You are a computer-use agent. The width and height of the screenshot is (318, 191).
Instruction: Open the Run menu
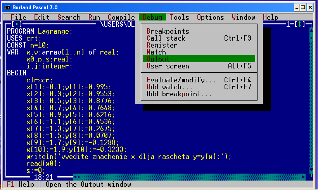pyautogui.click(x=94, y=17)
